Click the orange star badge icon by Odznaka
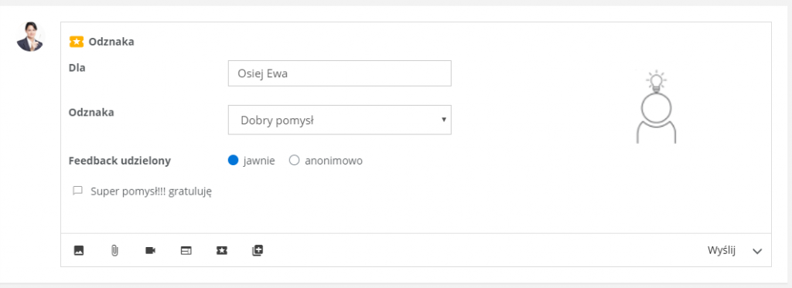 pyautogui.click(x=77, y=42)
